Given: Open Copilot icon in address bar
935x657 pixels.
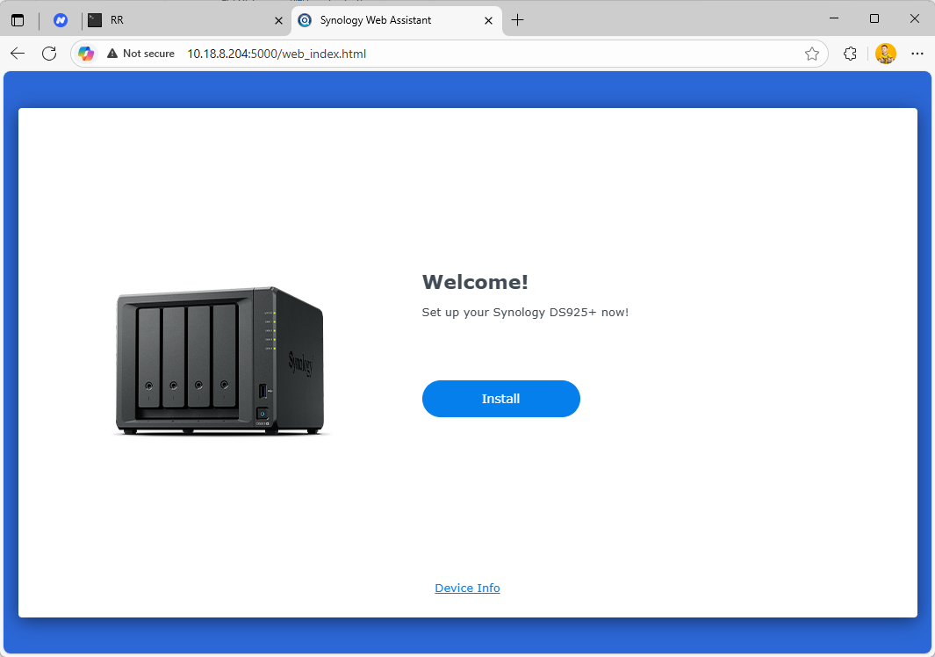Looking at the screenshot, I should pos(86,54).
